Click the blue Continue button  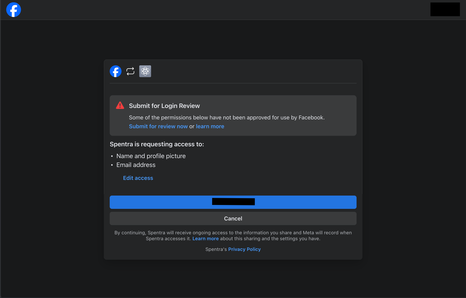coord(233,202)
